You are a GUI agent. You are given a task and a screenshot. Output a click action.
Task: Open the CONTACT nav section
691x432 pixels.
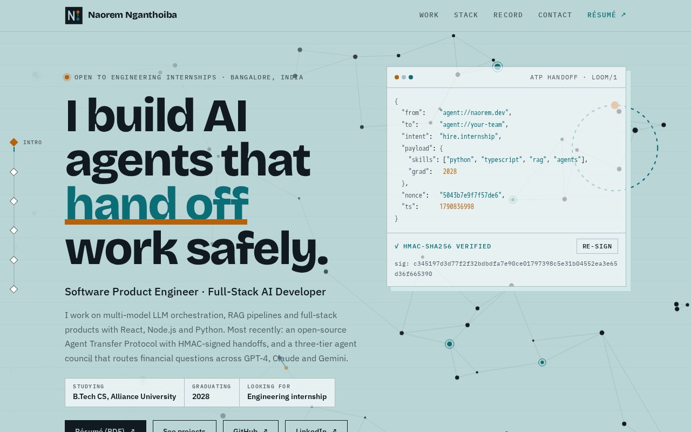coord(555,15)
